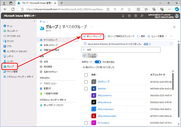Click フィルターの追加 button

pyautogui.click(x=90, y=56)
